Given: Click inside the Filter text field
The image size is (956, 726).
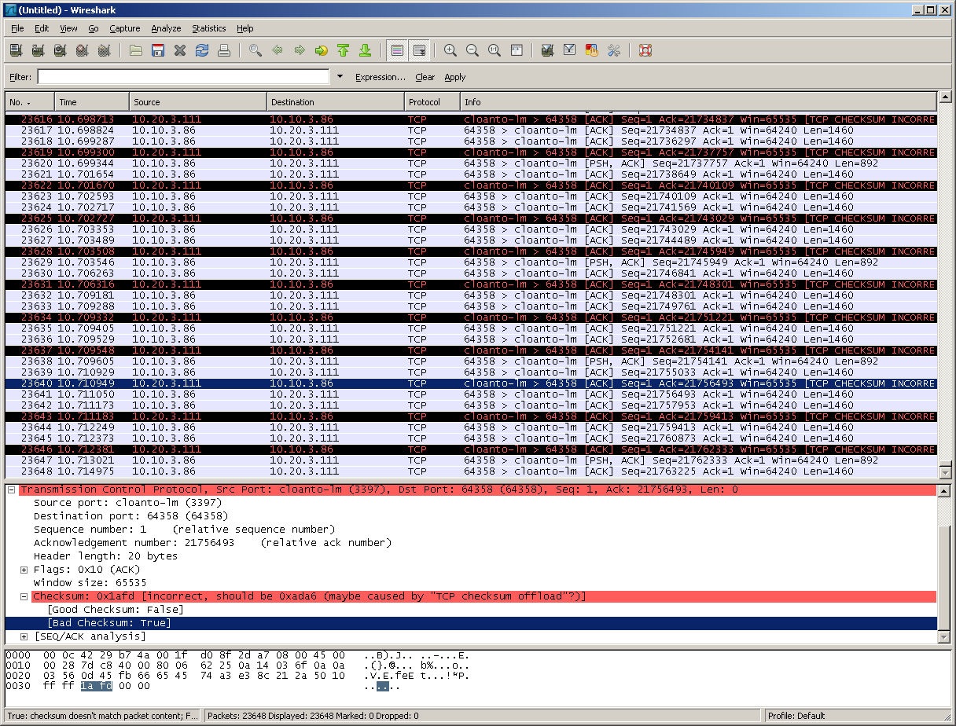Looking at the screenshot, I should 183,77.
